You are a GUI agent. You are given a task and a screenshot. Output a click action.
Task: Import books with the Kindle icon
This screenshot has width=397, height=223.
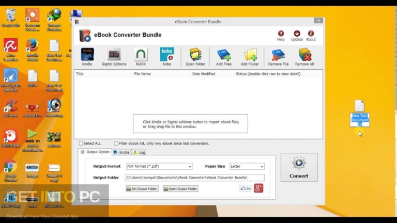[87, 57]
